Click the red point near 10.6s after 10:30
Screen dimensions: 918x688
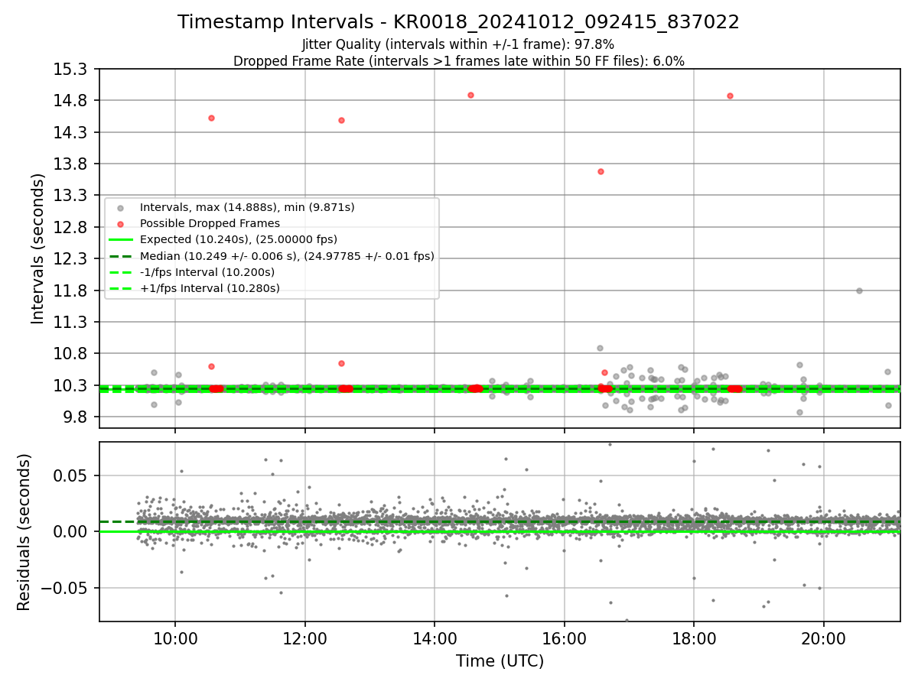211,366
